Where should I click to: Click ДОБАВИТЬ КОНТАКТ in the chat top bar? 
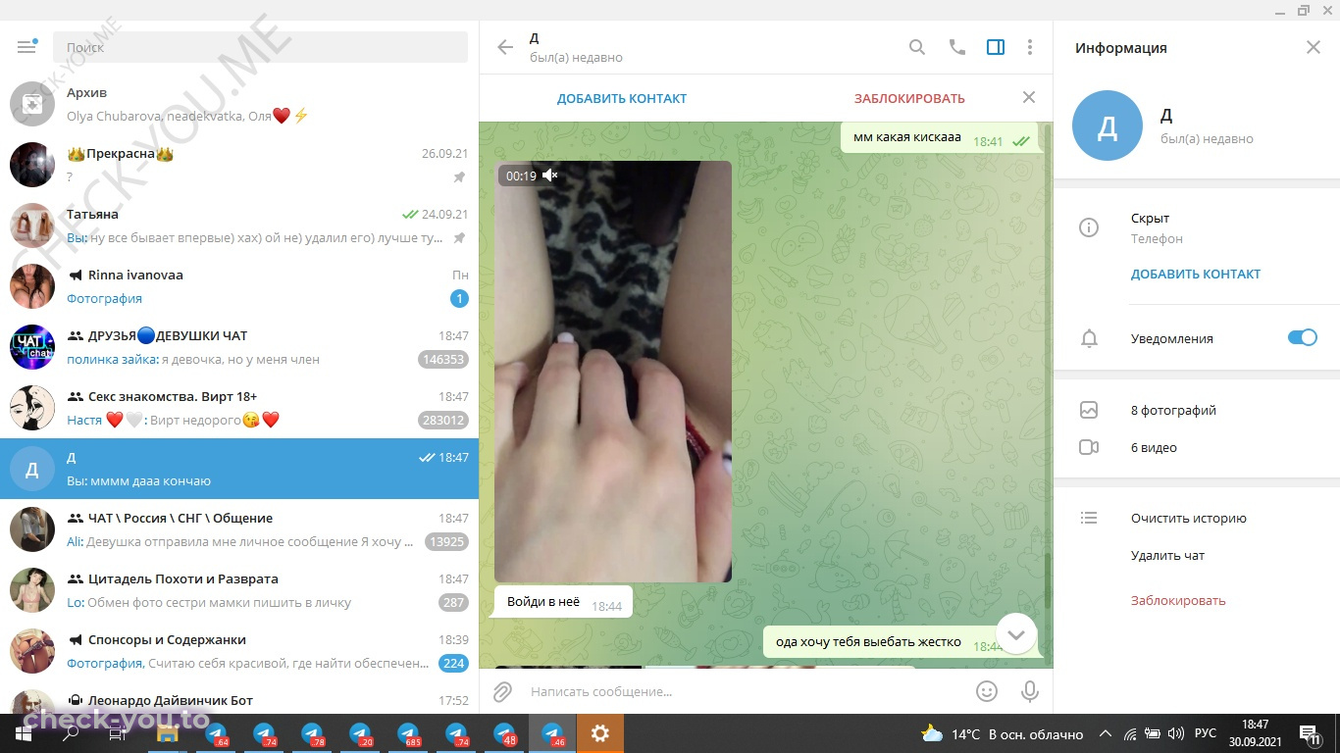[622, 98]
